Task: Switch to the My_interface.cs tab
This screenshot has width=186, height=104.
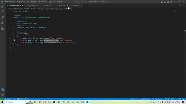Action: click(x=33, y=5)
